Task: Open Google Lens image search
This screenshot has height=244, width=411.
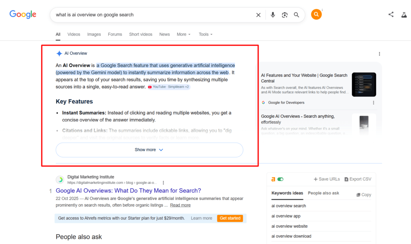Action: tap(285, 15)
